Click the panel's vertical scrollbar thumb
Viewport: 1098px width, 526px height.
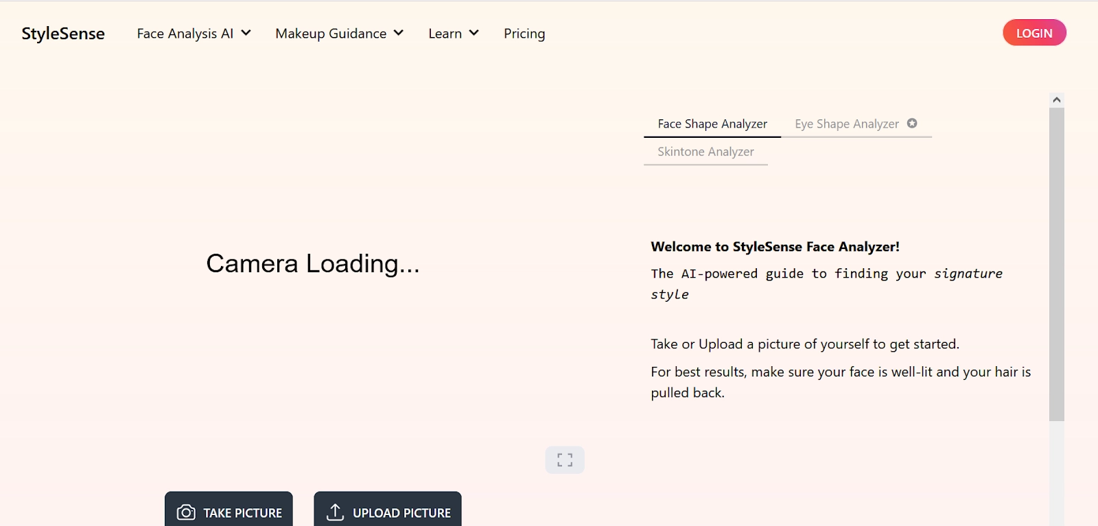pos(1057,264)
